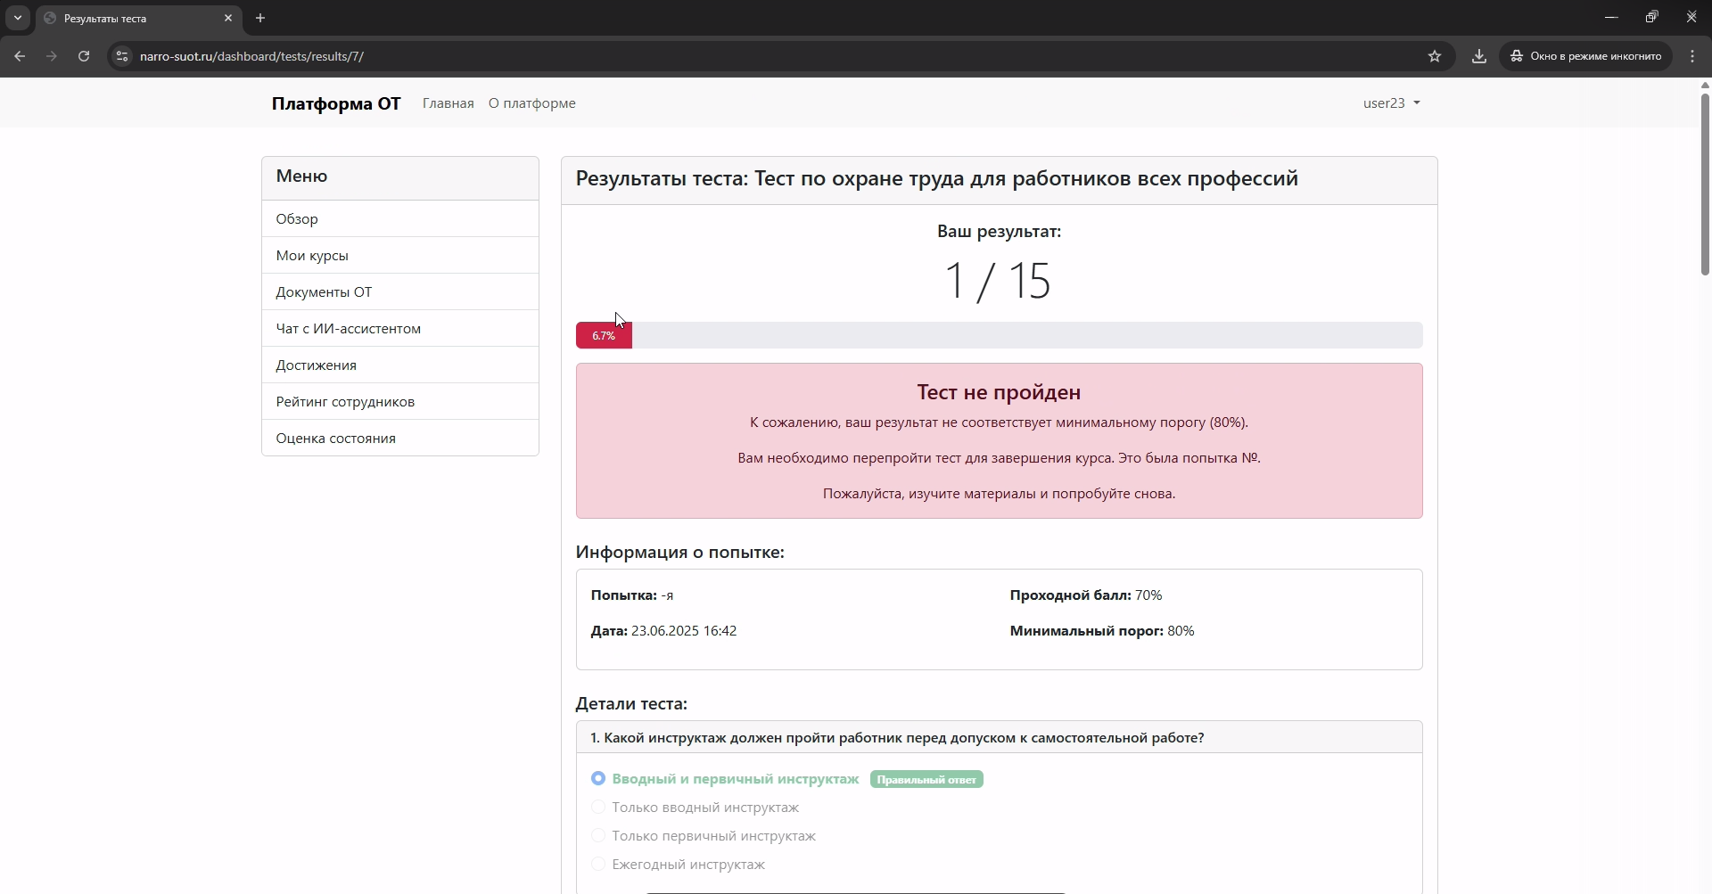Reload the current page
This screenshot has height=894, width=1712.
click(x=83, y=56)
